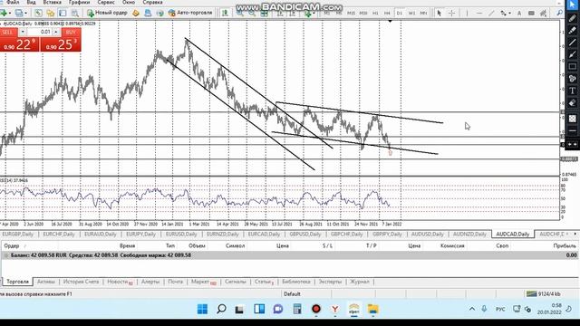Select the text label 'A' tool
The height and width of the screenshot is (326, 580).
click(x=519, y=13)
